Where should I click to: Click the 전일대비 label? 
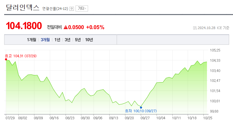coord(54,27)
